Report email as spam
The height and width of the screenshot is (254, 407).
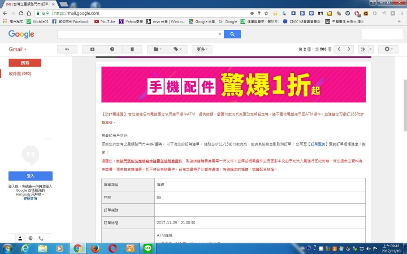pos(112,49)
